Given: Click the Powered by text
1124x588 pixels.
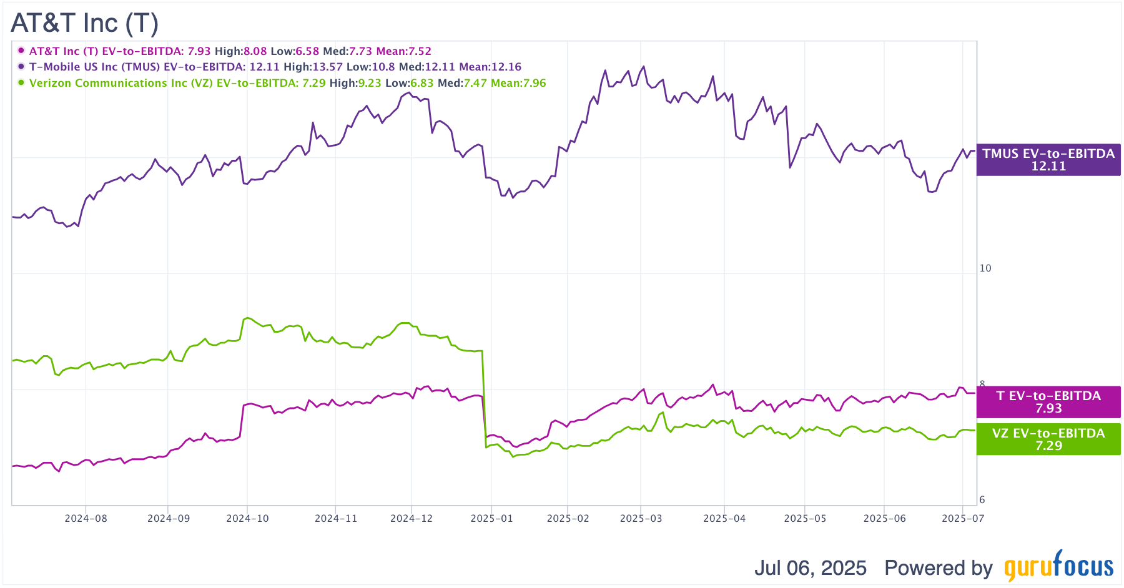Looking at the screenshot, I should (x=939, y=567).
